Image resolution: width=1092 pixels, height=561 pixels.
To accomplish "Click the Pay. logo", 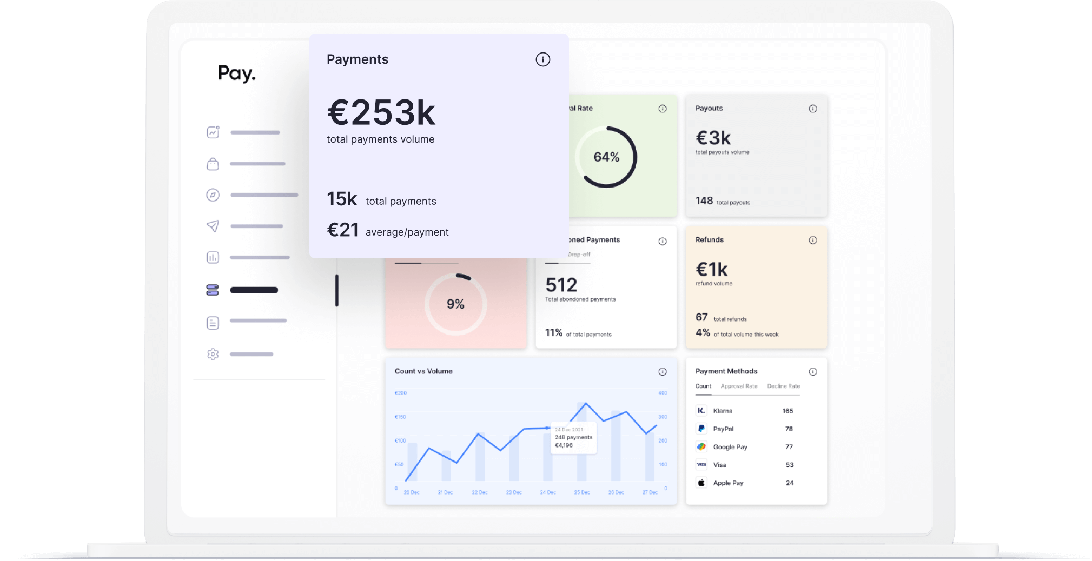I will (236, 73).
